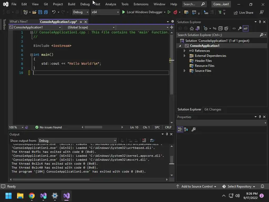Click the Hot Reload flame icon
This screenshot has height=202, width=269.
click(x=175, y=12)
